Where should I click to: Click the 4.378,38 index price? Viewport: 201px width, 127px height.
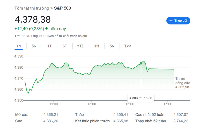coord(33,19)
